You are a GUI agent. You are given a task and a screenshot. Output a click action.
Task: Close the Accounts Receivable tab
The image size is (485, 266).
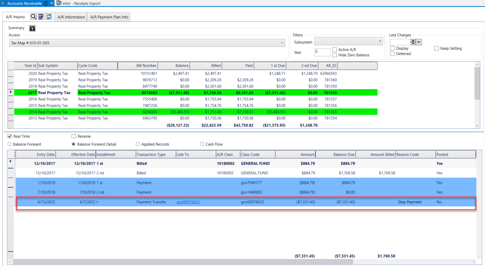tap(52, 3)
